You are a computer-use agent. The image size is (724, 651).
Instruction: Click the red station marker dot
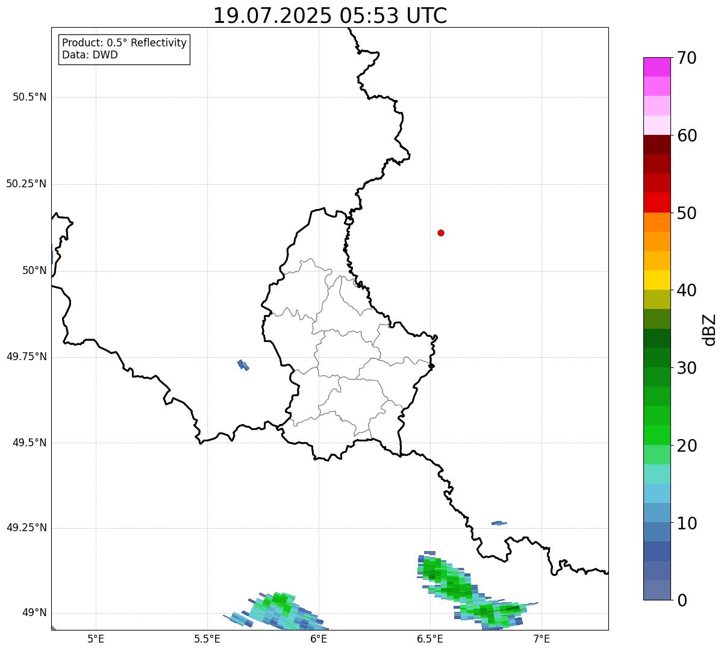click(x=441, y=232)
